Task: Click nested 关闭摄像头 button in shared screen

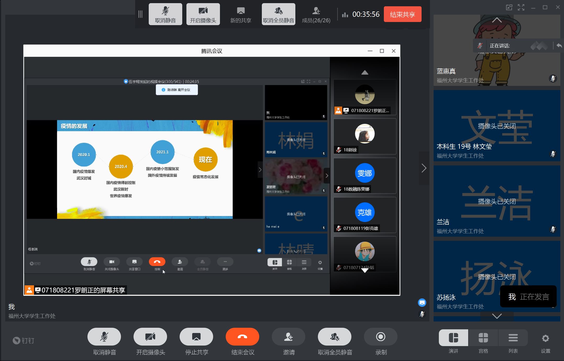Action: (x=112, y=262)
